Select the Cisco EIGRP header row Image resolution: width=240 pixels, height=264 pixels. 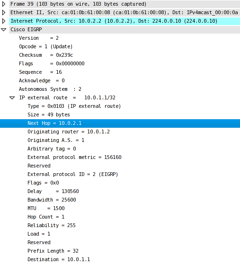pyautogui.click(x=124, y=29)
